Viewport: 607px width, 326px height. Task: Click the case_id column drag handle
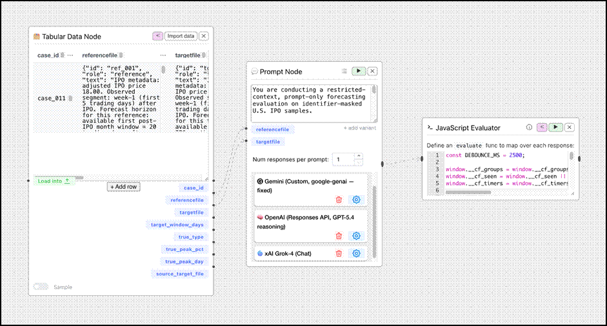click(x=63, y=55)
